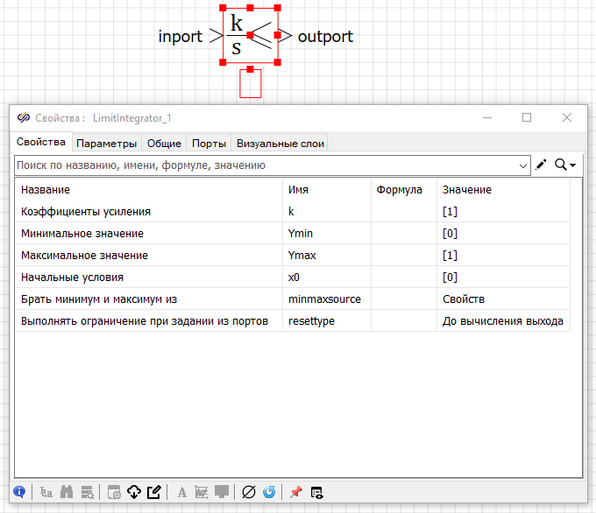Viewport: 596px width, 513px height.
Task: Click the pencil icon beside search field
Action: click(x=542, y=165)
